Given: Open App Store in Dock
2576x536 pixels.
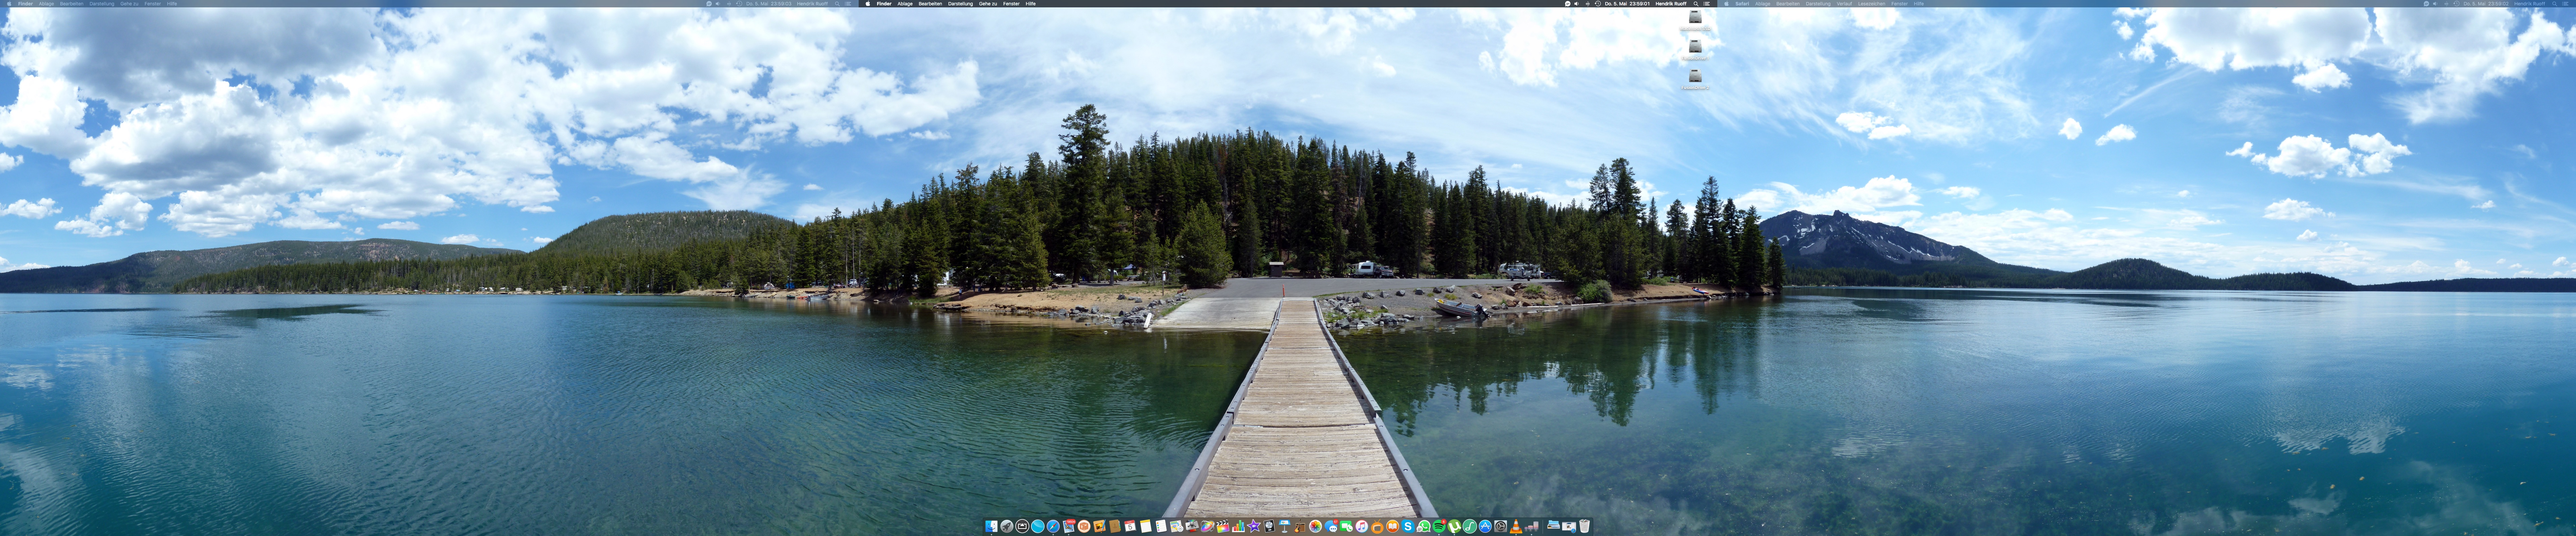Looking at the screenshot, I should 1485,526.
